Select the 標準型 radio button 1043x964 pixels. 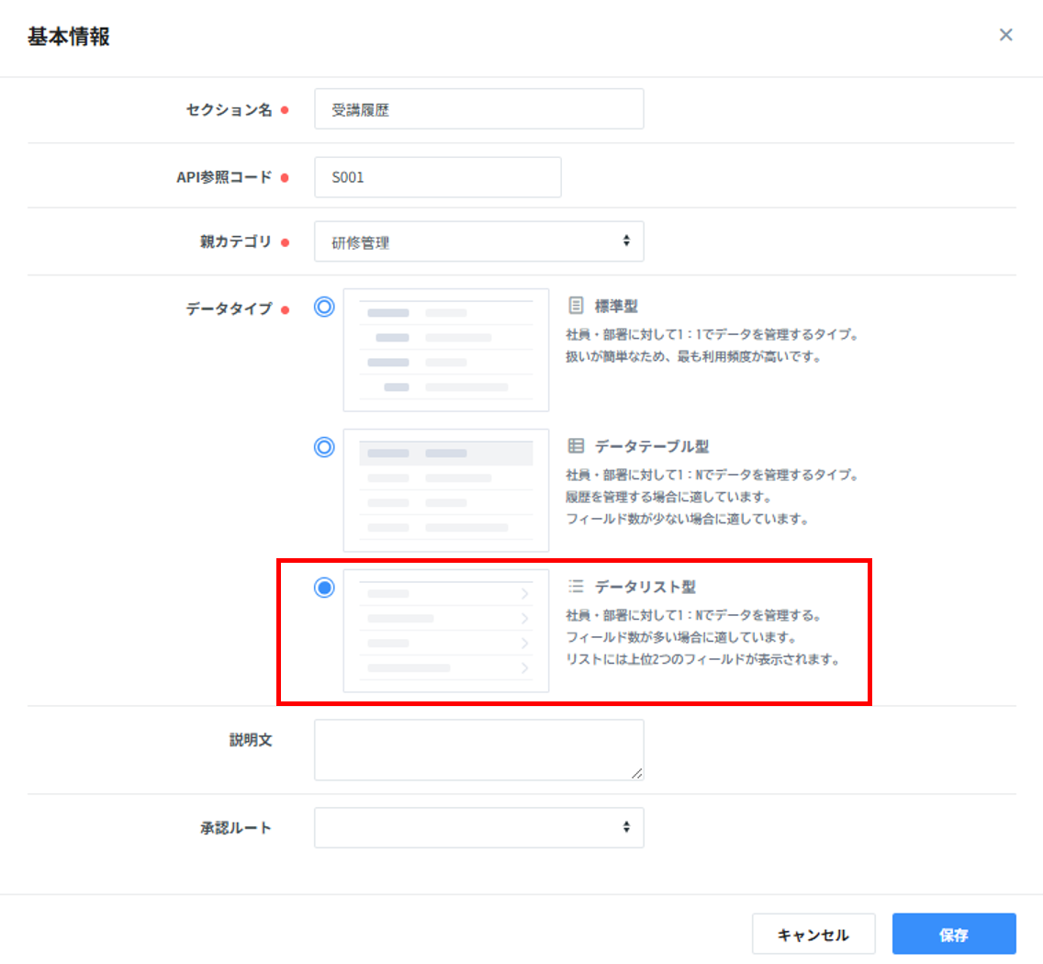324,307
